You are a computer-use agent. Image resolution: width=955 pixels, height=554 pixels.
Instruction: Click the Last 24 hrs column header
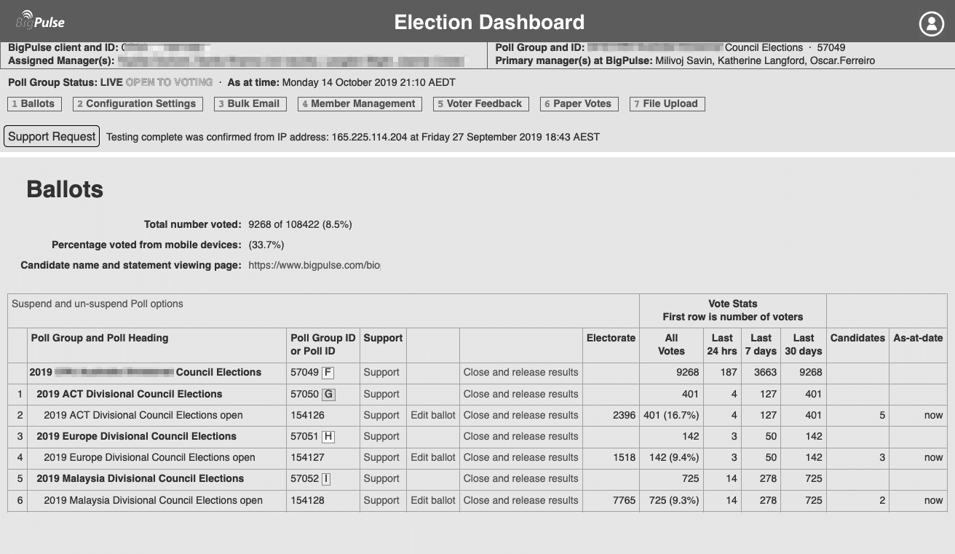click(722, 345)
